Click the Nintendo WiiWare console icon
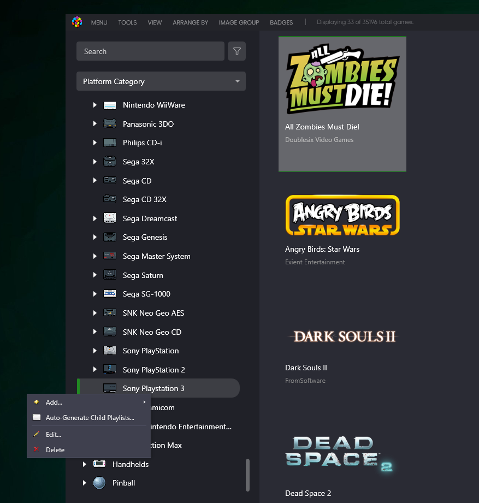Image resolution: width=479 pixels, height=503 pixels. (x=110, y=105)
